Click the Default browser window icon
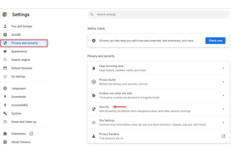 tap(5, 68)
